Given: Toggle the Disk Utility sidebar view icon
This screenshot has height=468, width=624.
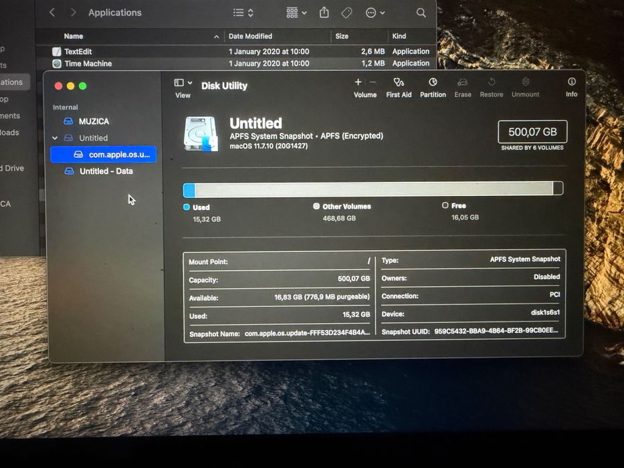Looking at the screenshot, I should 179,83.
